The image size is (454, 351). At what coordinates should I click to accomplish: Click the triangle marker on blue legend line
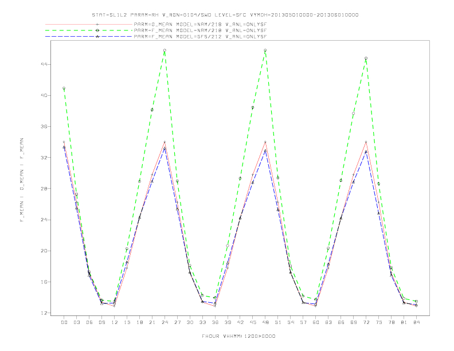point(97,37)
